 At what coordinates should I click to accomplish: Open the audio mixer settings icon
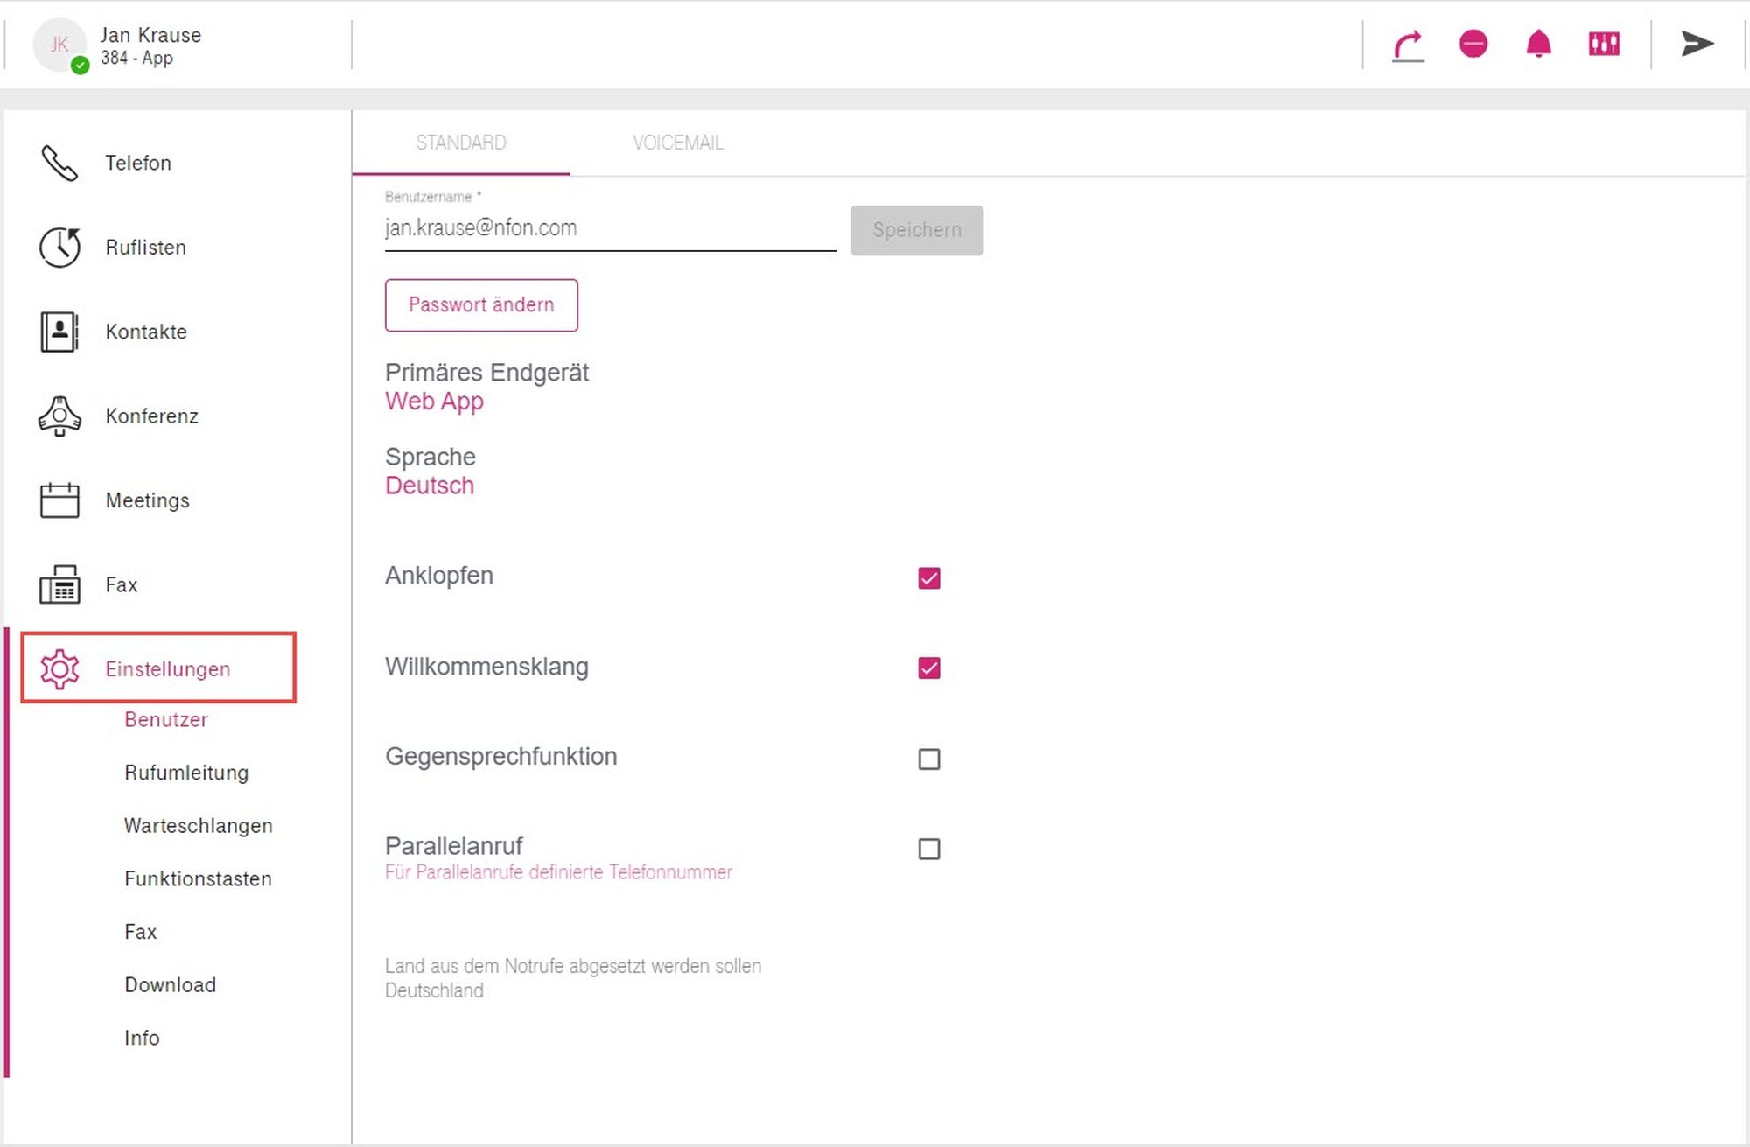pyautogui.click(x=1604, y=44)
